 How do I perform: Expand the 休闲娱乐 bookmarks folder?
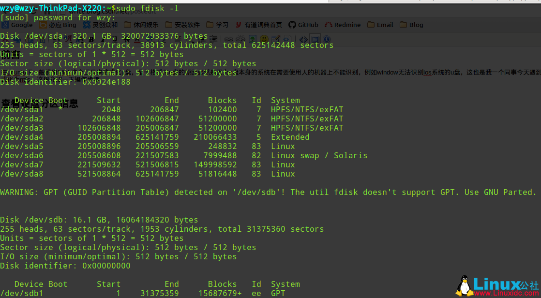tap(141, 25)
